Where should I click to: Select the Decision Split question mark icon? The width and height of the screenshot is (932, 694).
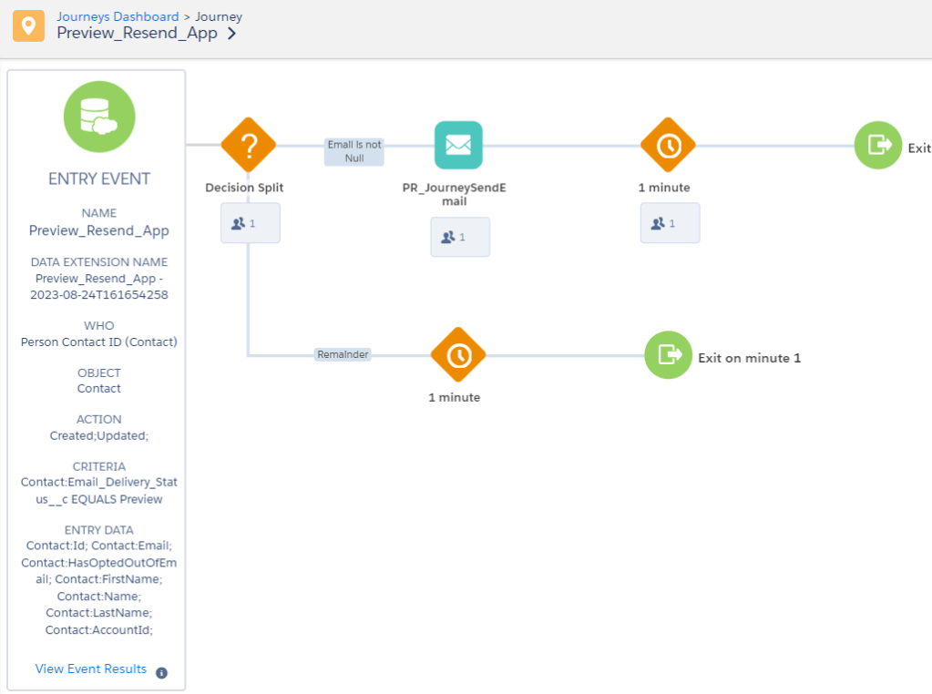248,145
